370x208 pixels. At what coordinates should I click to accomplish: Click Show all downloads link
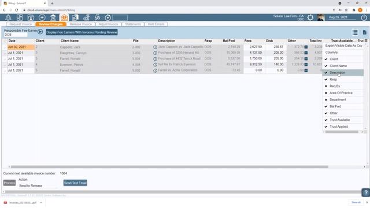pos(356,202)
